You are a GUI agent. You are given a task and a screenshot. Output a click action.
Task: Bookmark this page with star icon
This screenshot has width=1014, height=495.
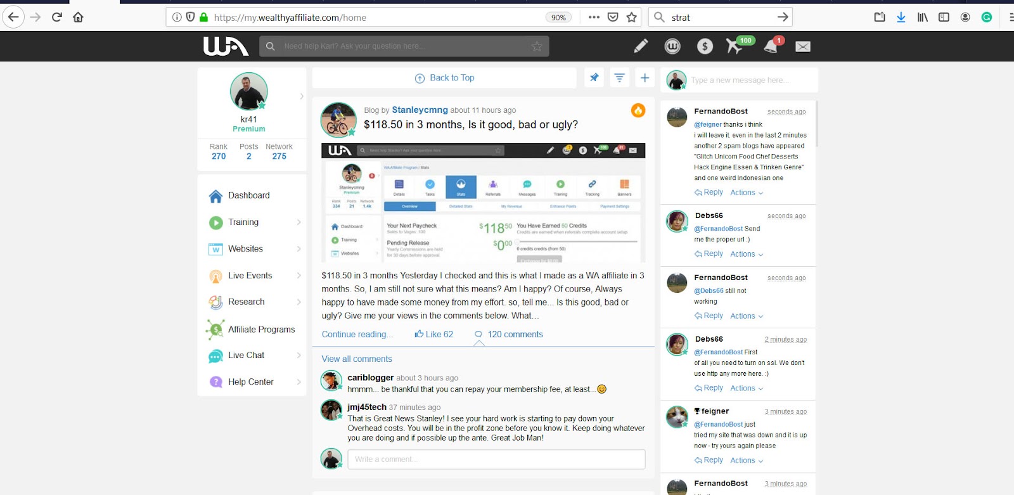631,17
